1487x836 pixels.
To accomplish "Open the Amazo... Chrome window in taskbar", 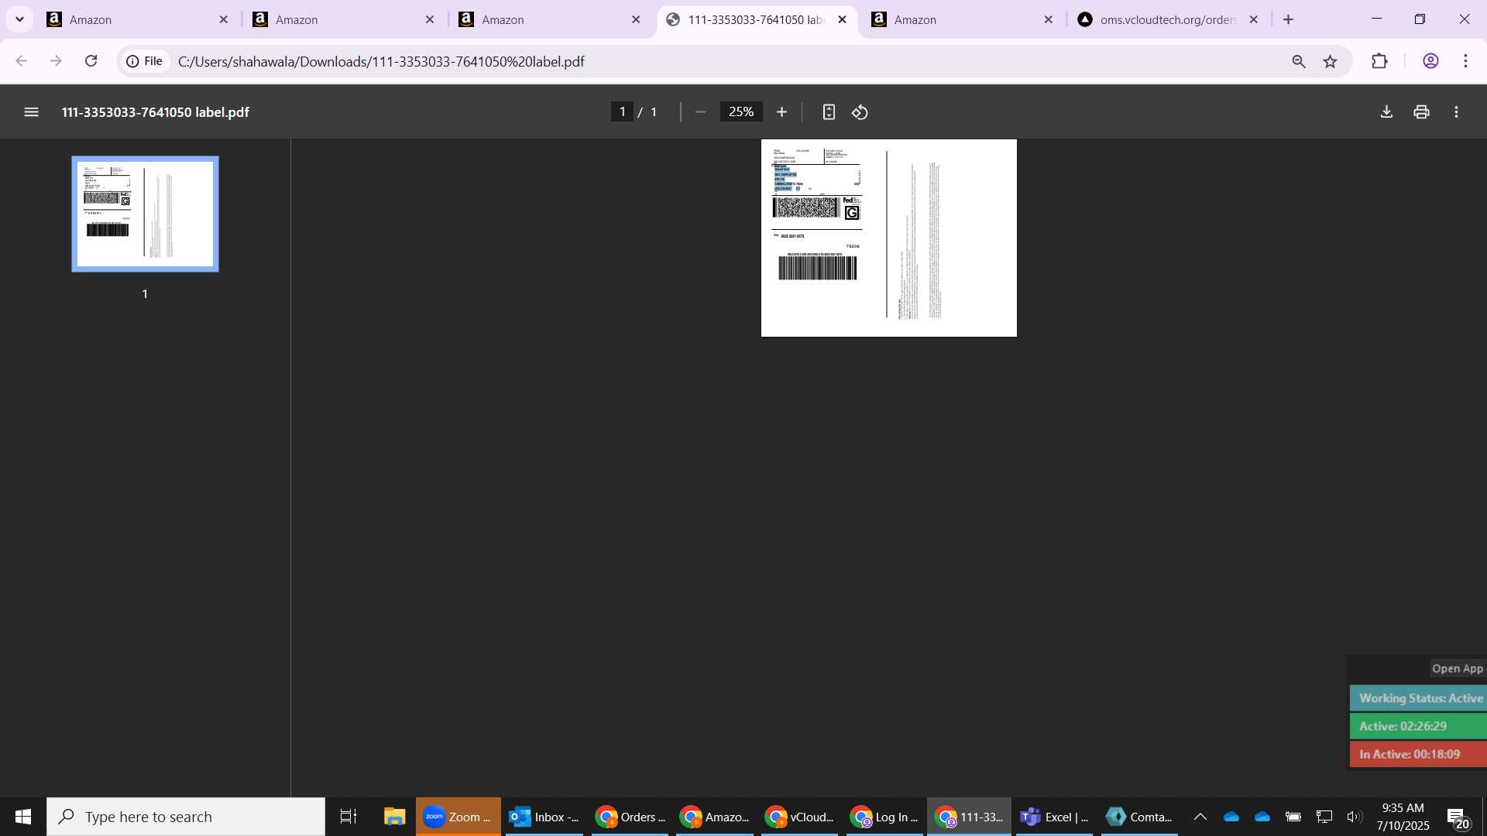I will 714,817.
